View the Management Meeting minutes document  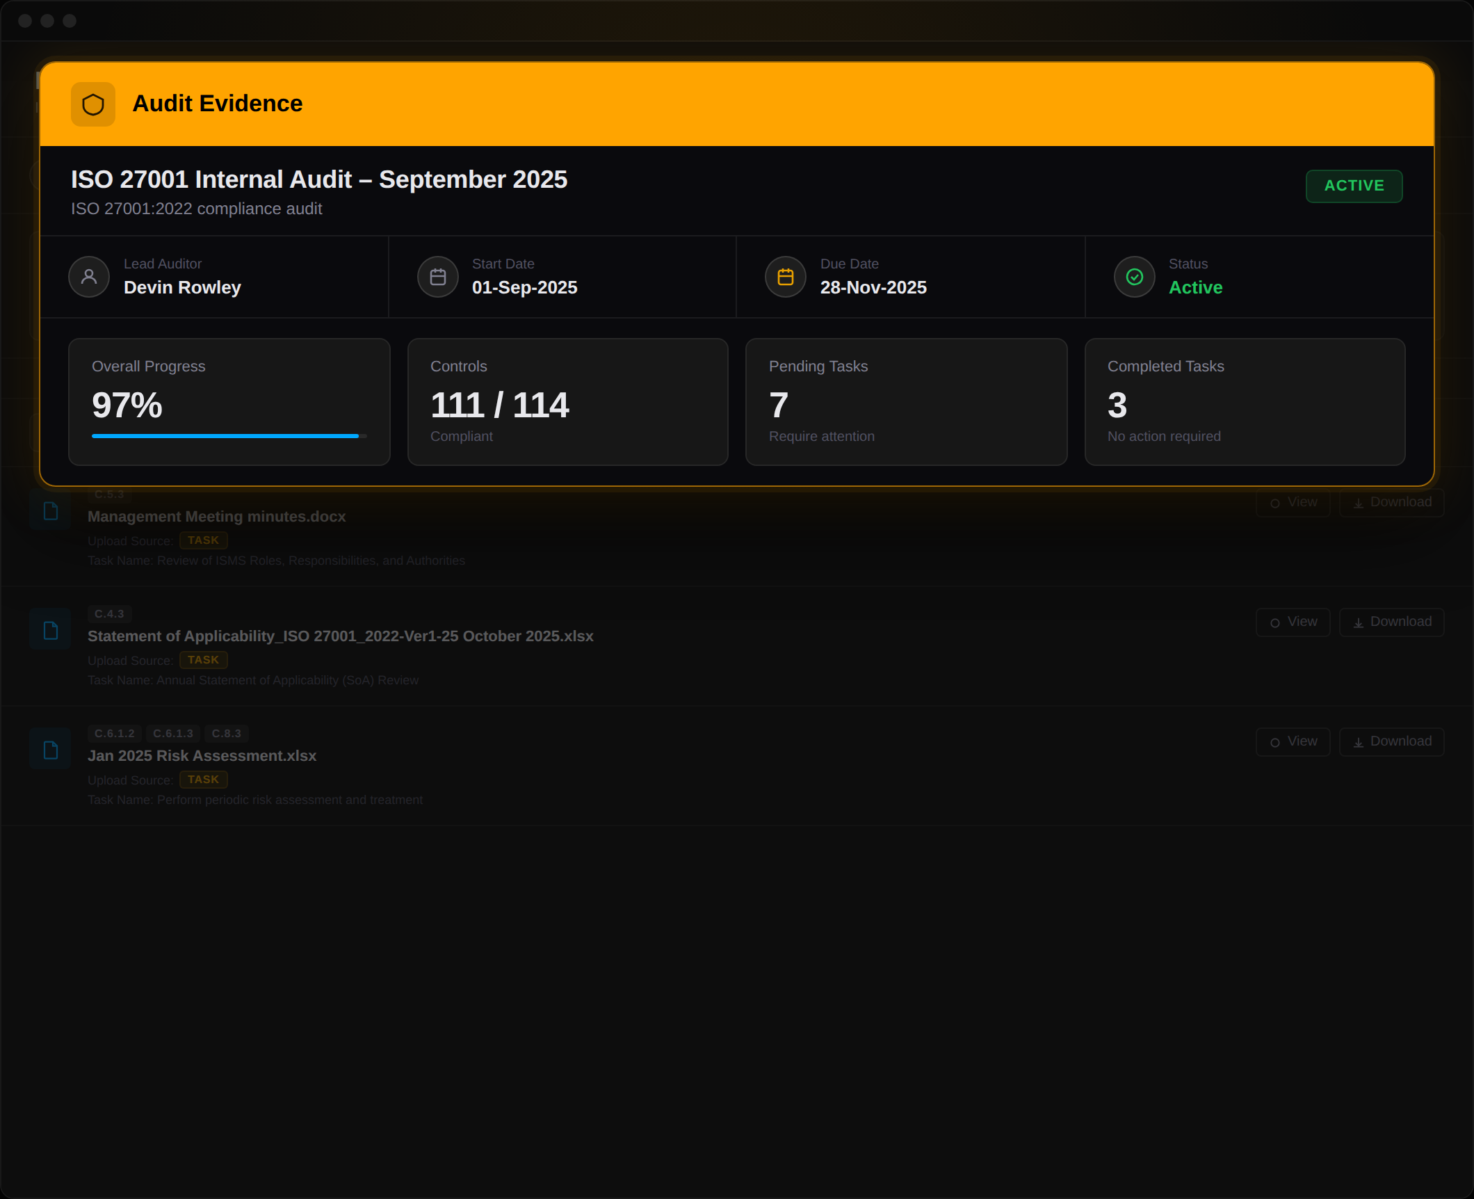tap(1293, 502)
